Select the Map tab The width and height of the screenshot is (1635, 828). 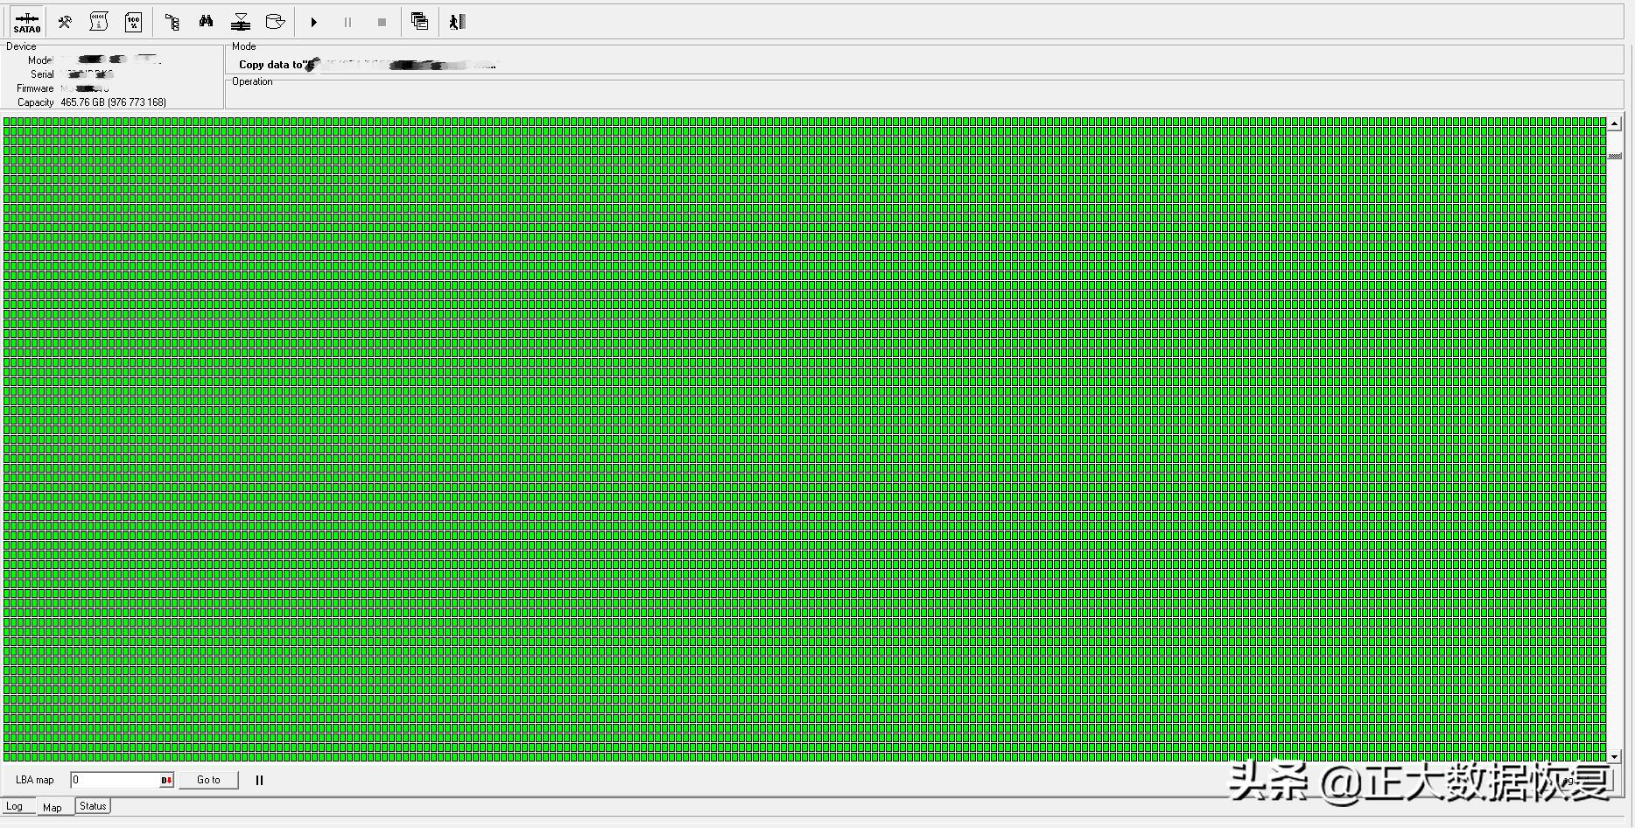[x=53, y=807]
